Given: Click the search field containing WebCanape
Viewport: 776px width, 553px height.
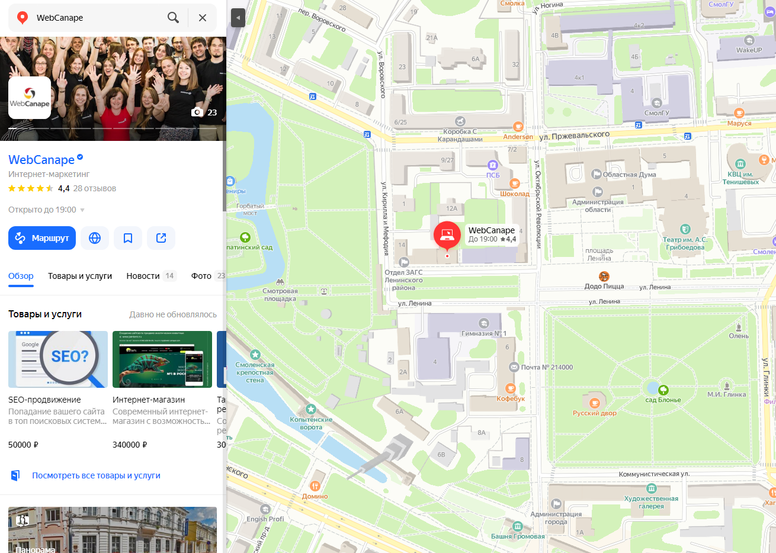Looking at the screenshot, I should pyautogui.click(x=98, y=18).
